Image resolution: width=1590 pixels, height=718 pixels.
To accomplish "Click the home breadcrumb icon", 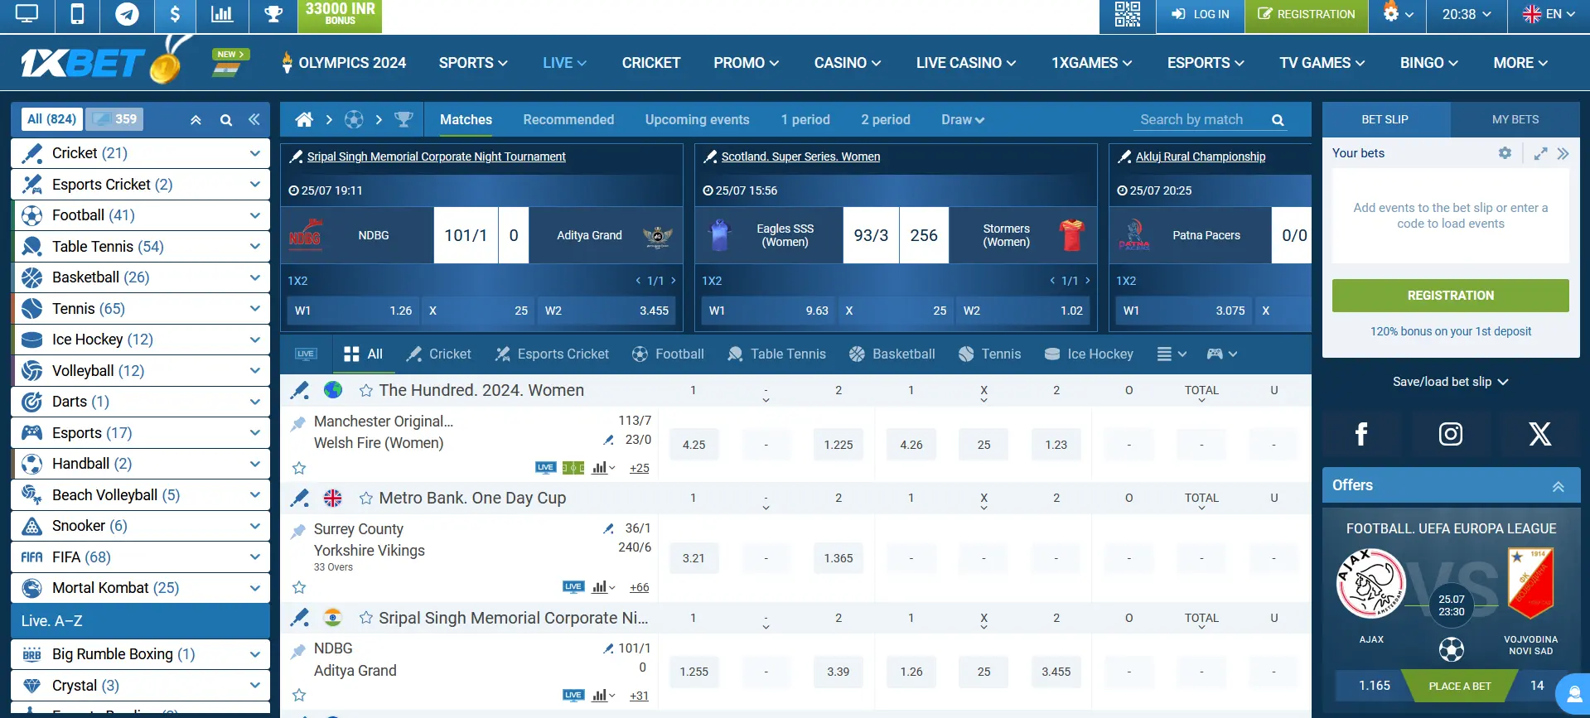I will pyautogui.click(x=304, y=120).
